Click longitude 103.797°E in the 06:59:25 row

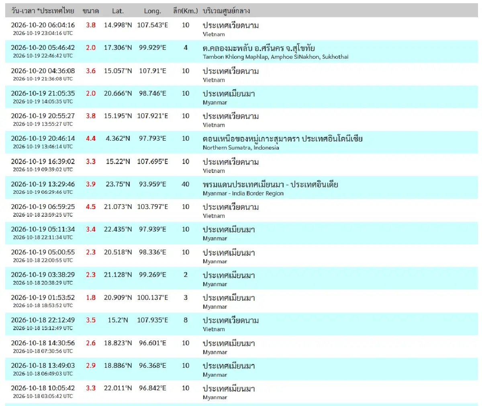[x=153, y=207]
